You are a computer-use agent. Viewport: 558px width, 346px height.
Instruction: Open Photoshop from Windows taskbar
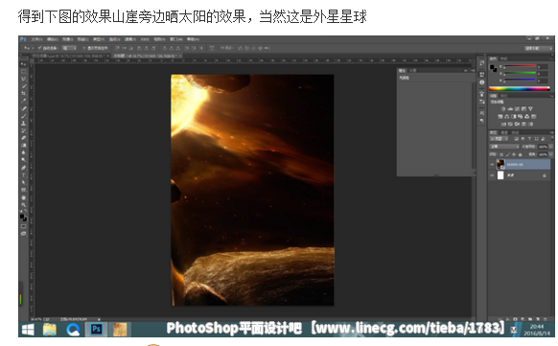click(x=96, y=330)
